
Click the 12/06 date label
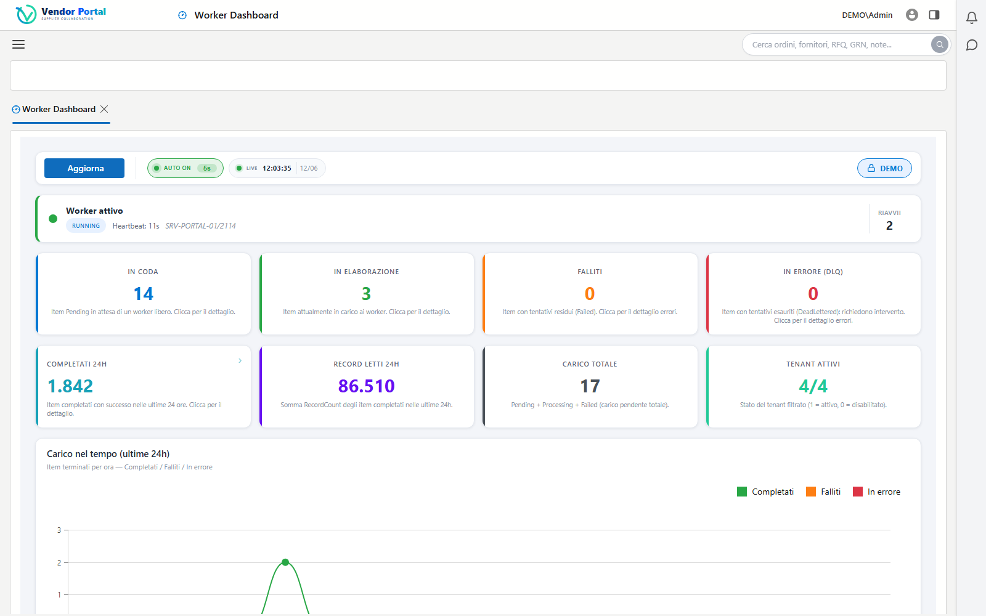309,168
